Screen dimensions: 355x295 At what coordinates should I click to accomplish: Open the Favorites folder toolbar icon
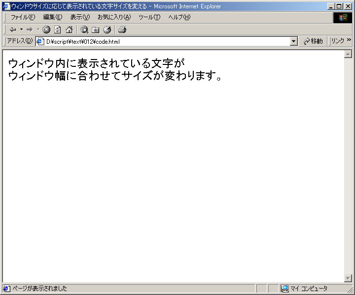coord(96,29)
